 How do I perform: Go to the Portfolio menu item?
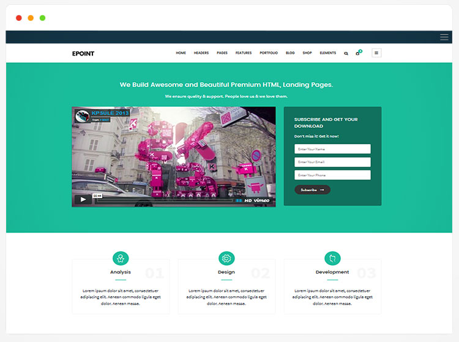269,53
